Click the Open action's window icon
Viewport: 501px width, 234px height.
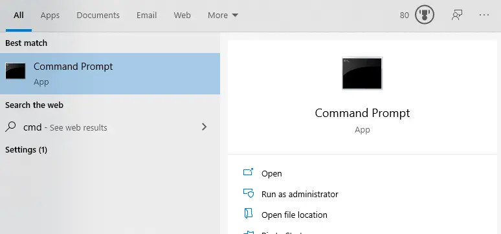click(x=249, y=173)
